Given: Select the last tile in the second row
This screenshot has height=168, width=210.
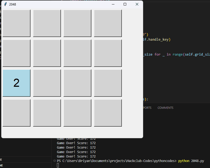Looking at the screenshot, I should pyautogui.click(x=108, y=53).
